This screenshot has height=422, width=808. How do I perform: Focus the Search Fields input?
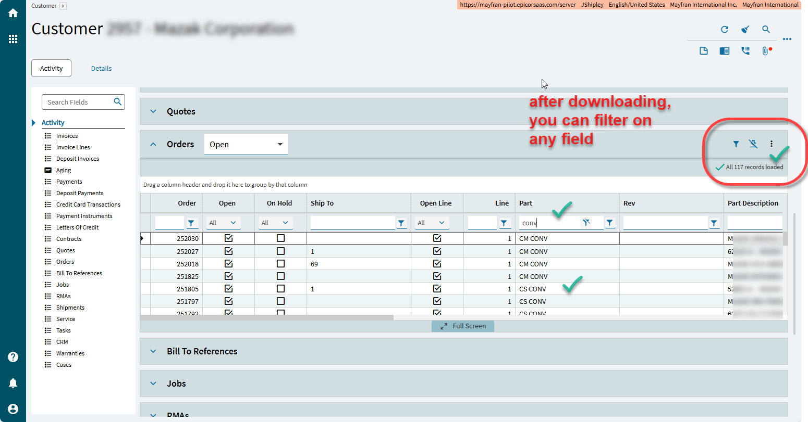tap(78, 102)
